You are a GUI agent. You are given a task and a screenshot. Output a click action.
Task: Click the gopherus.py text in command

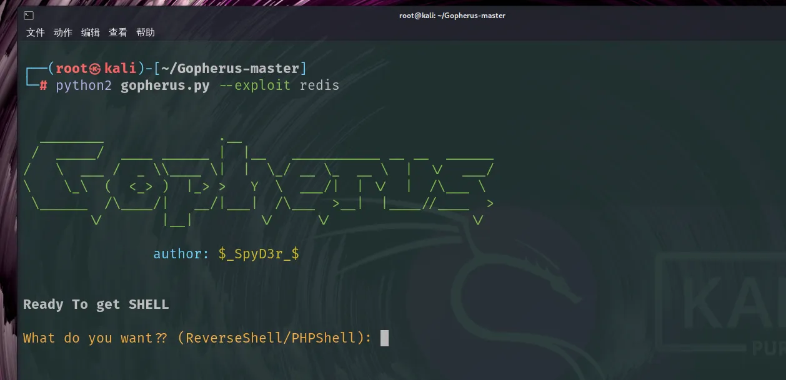point(165,85)
